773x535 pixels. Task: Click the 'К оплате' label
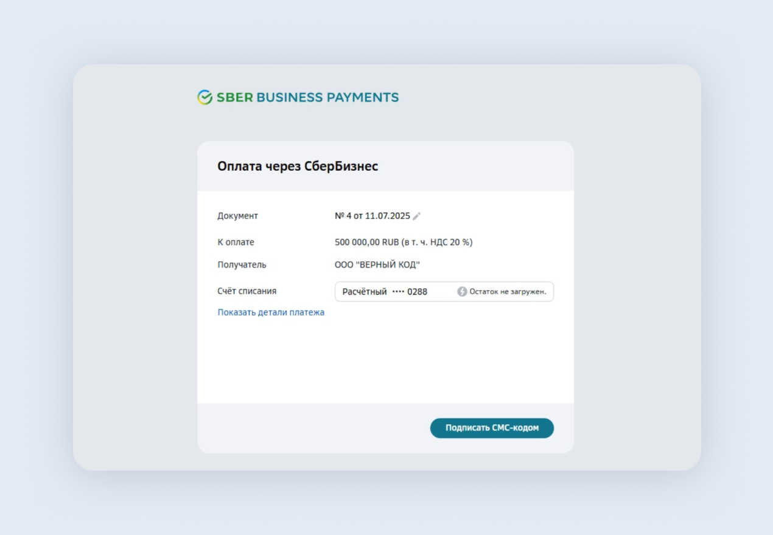tap(236, 242)
